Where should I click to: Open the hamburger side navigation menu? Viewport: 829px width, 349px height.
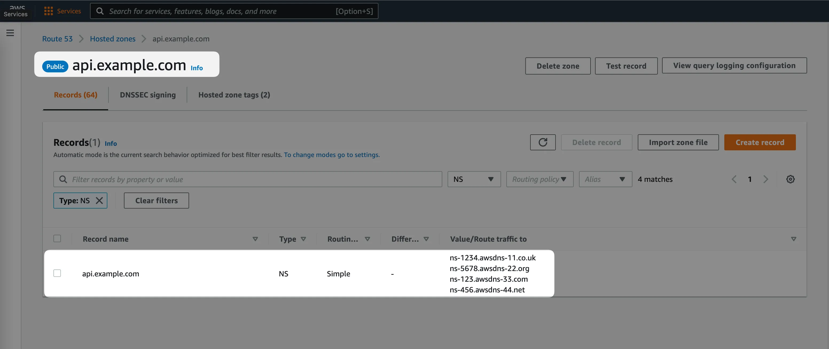click(x=10, y=33)
